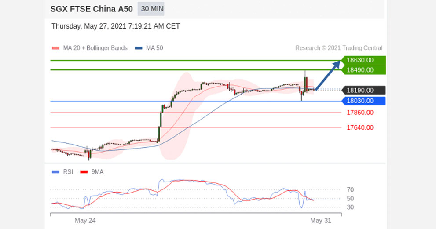Click the RSI 50 level label
This screenshot has height=229, width=436.
coord(350,198)
